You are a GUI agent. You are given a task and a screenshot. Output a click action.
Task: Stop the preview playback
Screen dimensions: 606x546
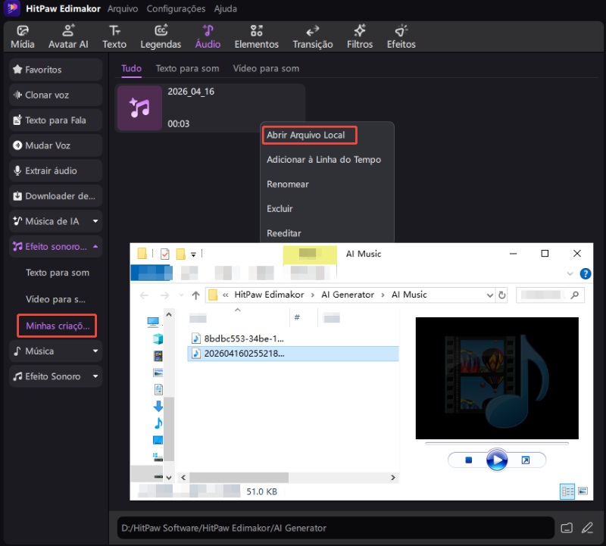(469, 460)
